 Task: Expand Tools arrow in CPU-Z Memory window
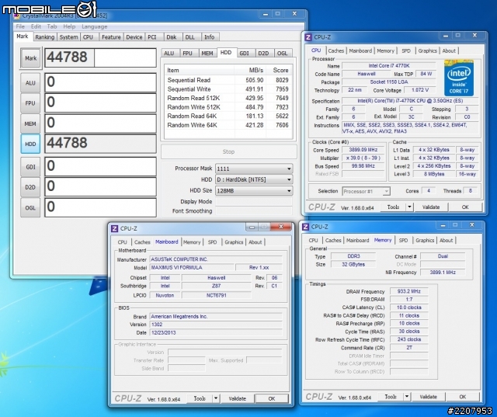click(x=407, y=396)
